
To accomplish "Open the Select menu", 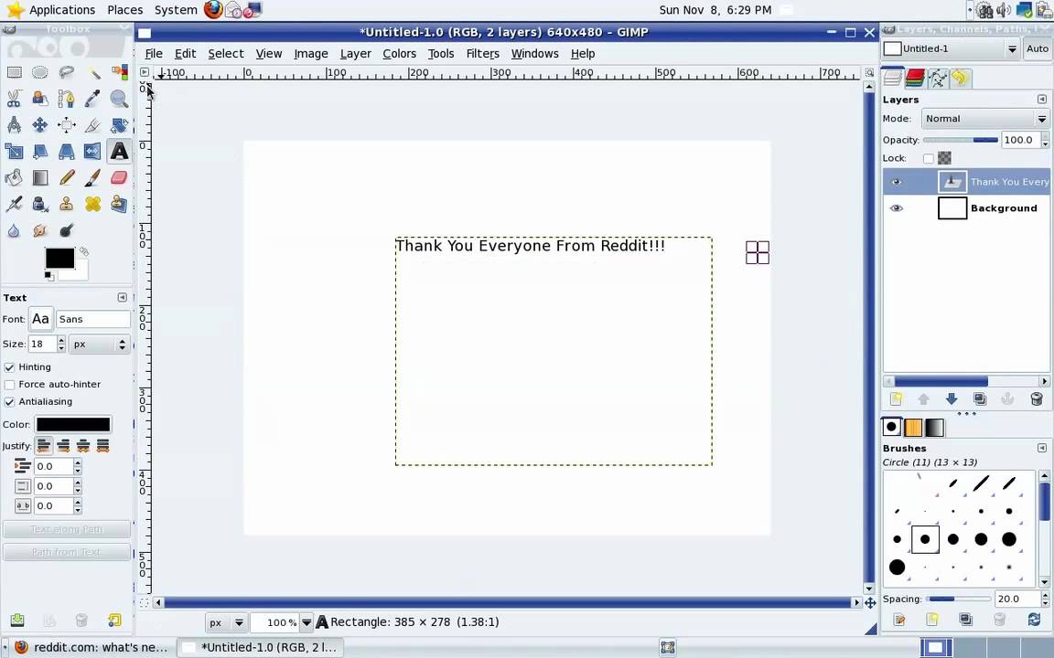I will pyautogui.click(x=225, y=54).
